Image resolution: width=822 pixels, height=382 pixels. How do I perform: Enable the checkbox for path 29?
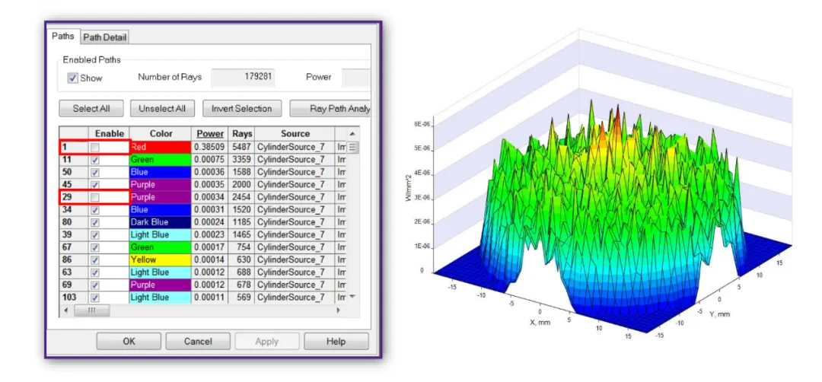[95, 197]
